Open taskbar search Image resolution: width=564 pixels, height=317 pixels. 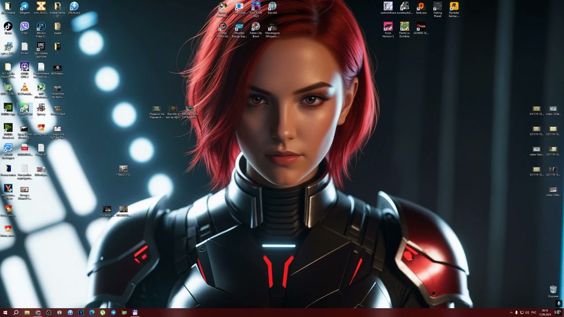pyautogui.click(x=16, y=313)
